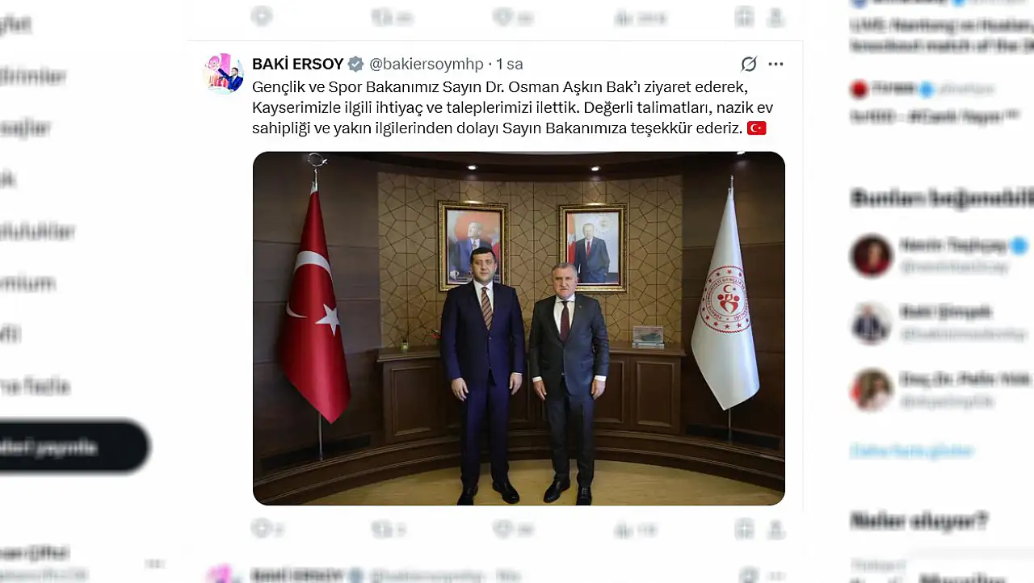Open the account menu dots at bottom of left sidebar

coord(155,564)
